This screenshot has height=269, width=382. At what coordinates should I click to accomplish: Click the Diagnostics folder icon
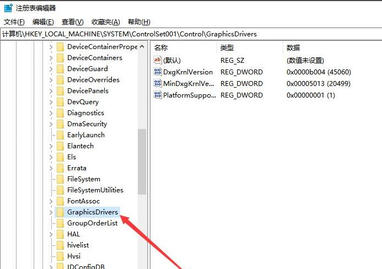(x=60, y=113)
